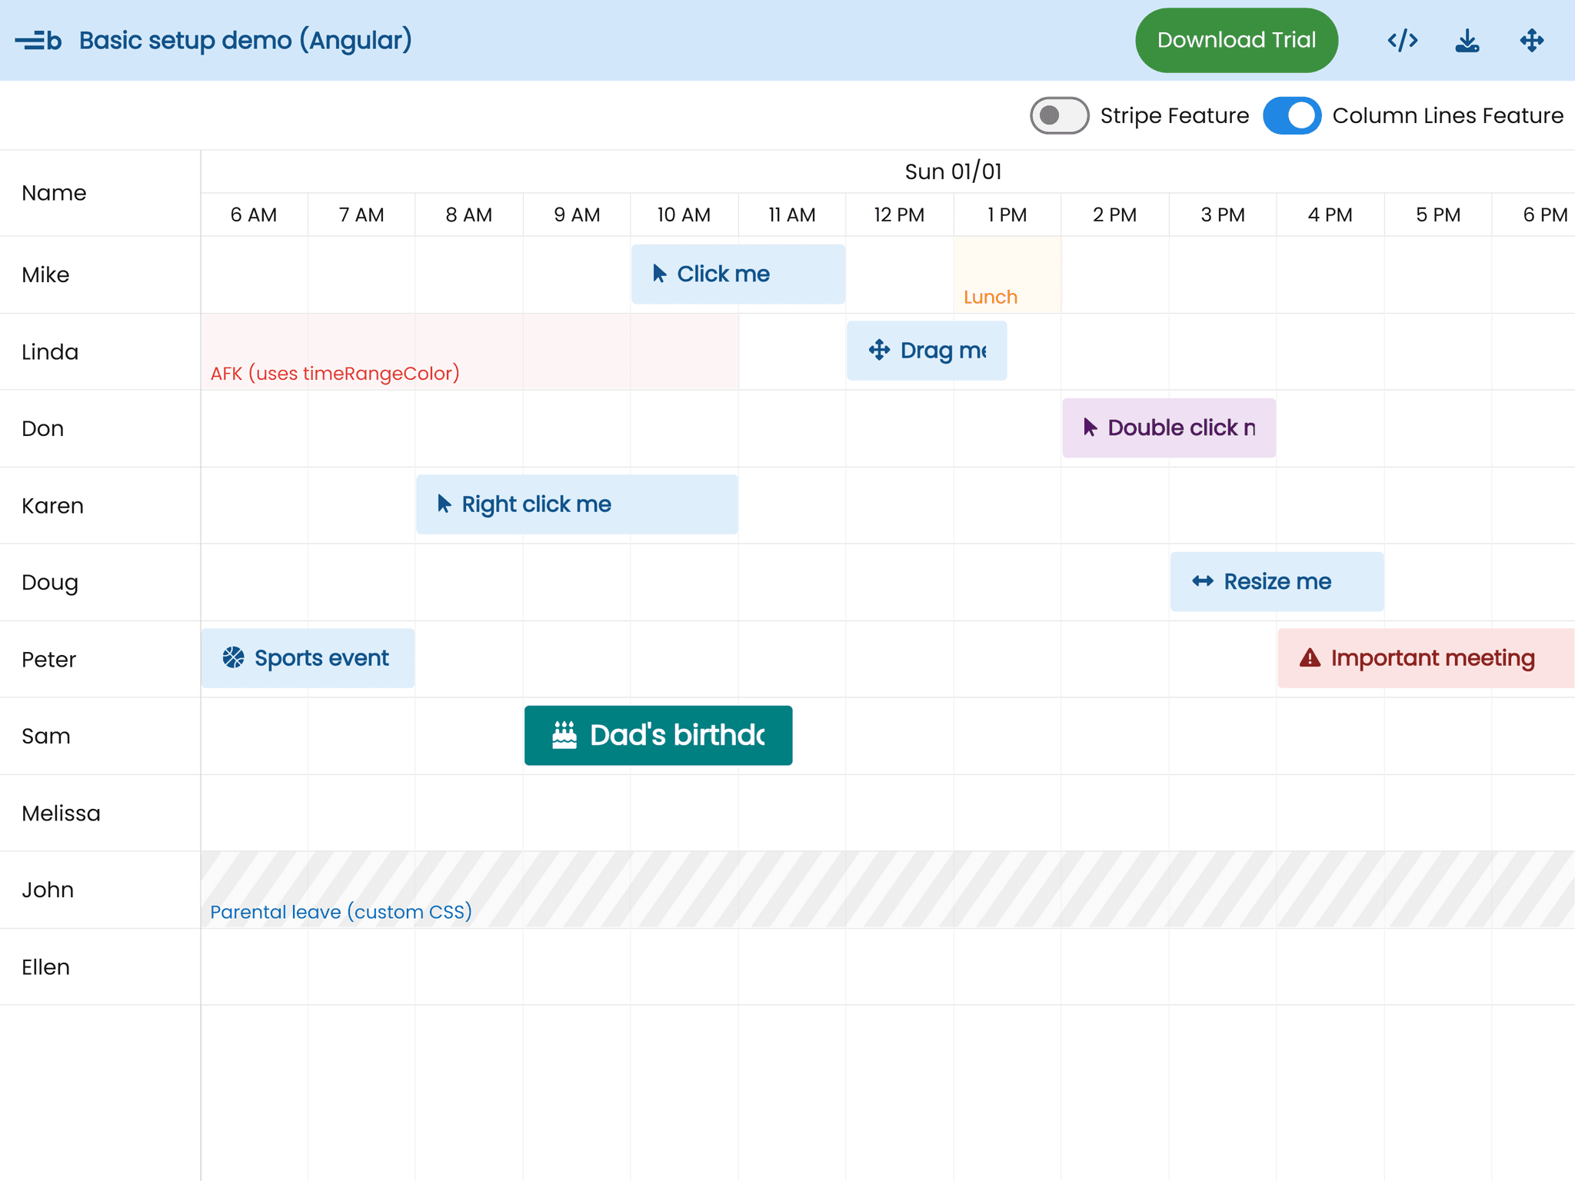Click the drag handle icon in the Drag me event
Image resolution: width=1575 pixels, height=1181 pixels.
[878, 351]
